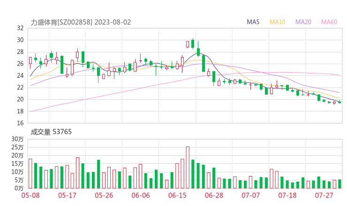Click the 18 price axis label
Screen dimensions: 347x206
[x=20, y=111]
